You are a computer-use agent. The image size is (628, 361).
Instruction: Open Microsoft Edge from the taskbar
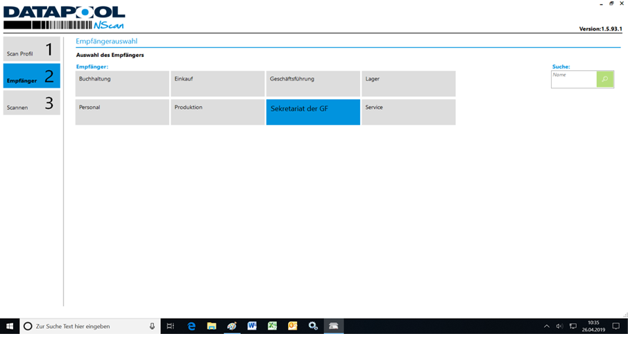192,326
